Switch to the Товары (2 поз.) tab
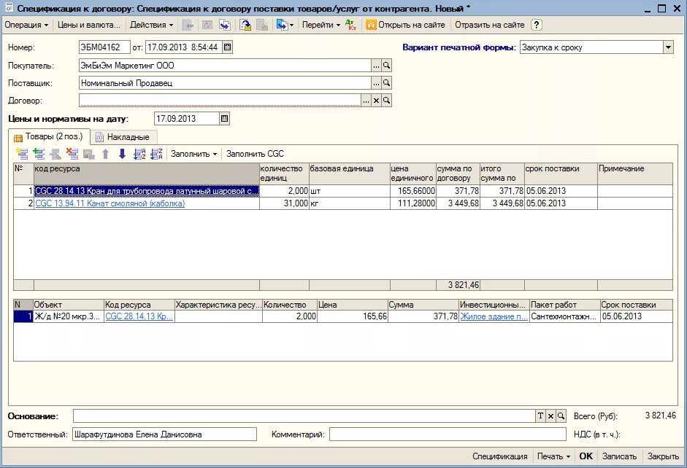 tap(49, 137)
